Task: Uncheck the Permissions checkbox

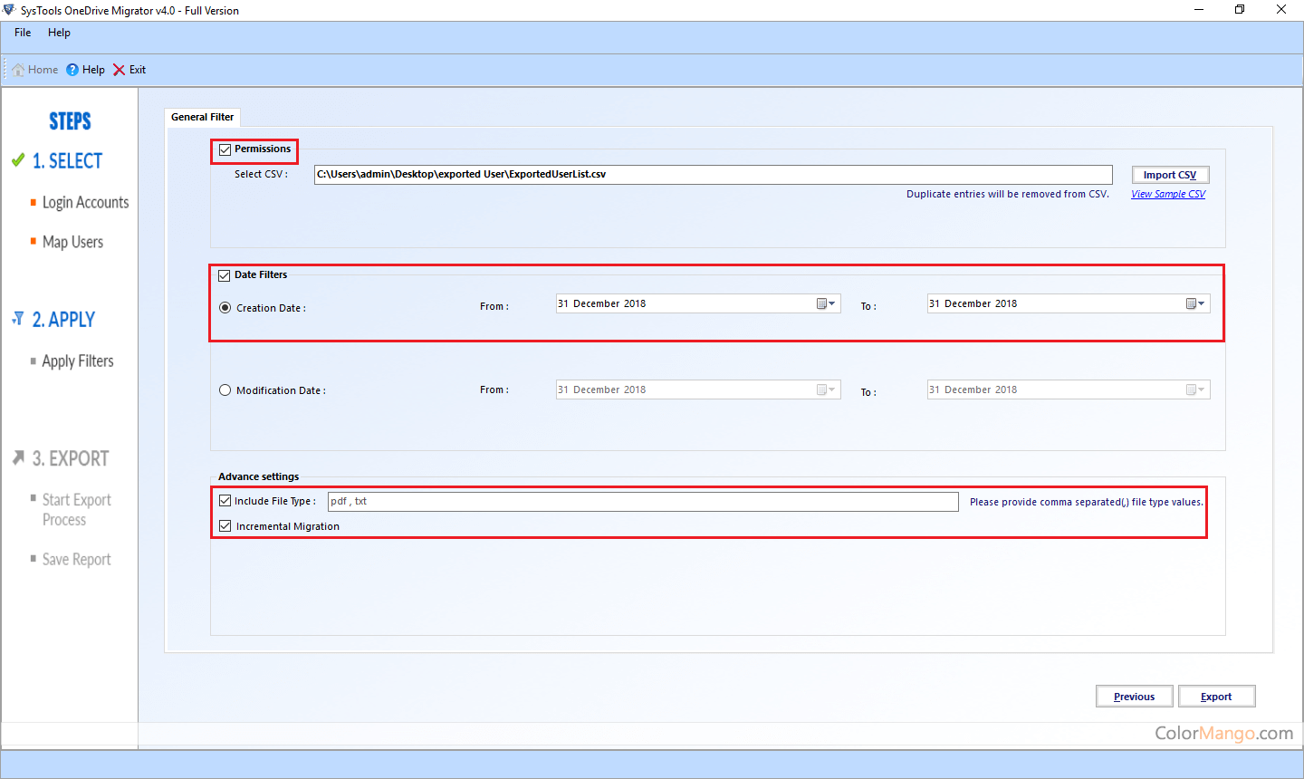Action: click(x=225, y=149)
